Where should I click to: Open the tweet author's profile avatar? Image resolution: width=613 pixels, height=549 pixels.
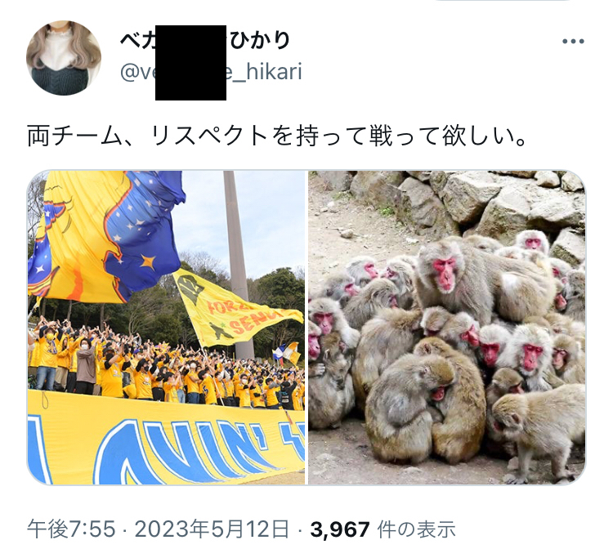(x=64, y=58)
